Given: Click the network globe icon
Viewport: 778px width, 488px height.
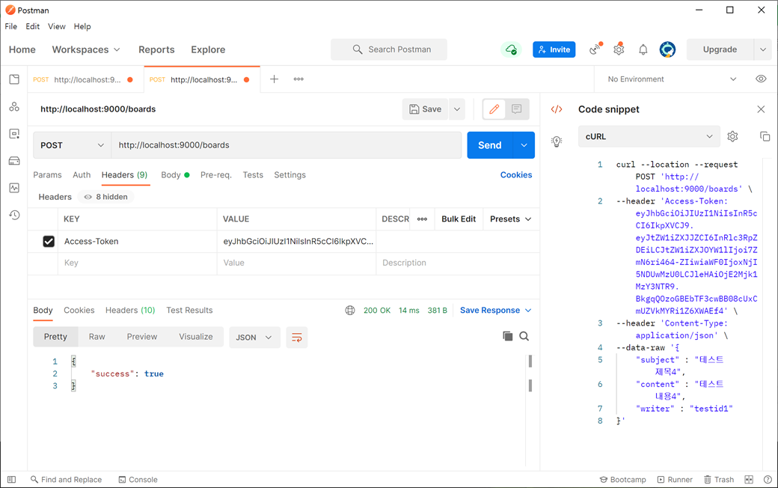Looking at the screenshot, I should (x=350, y=311).
